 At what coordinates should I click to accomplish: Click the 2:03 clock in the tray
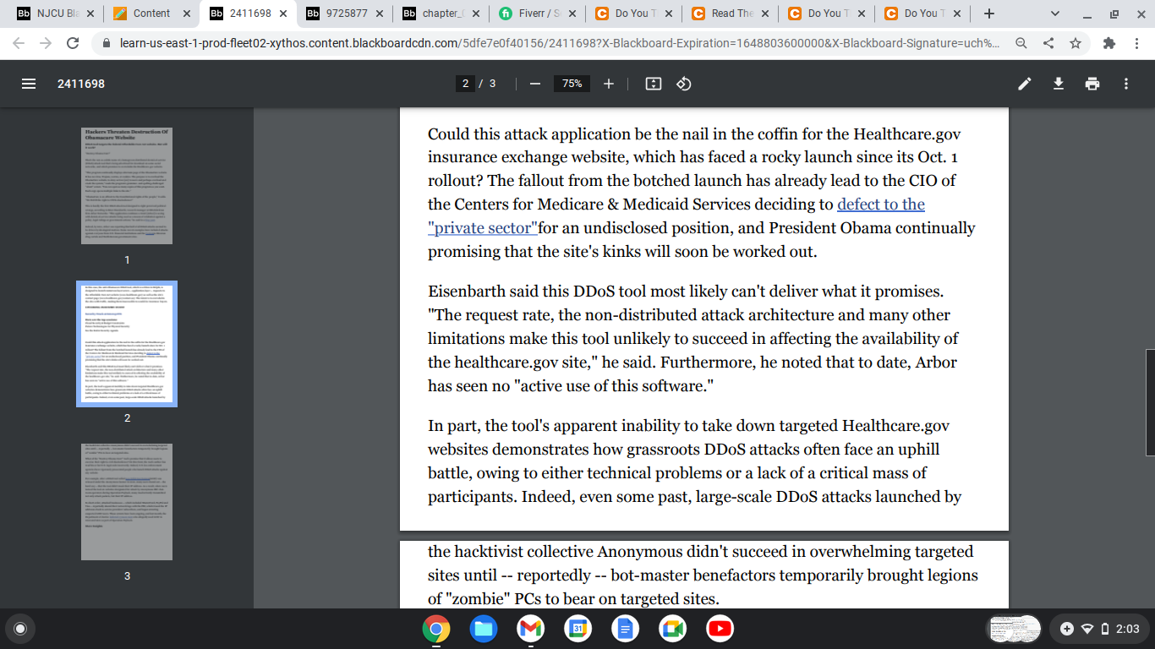point(1128,629)
